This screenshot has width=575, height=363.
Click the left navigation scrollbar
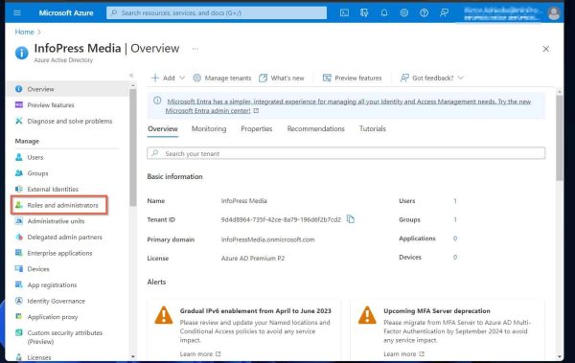point(133,147)
